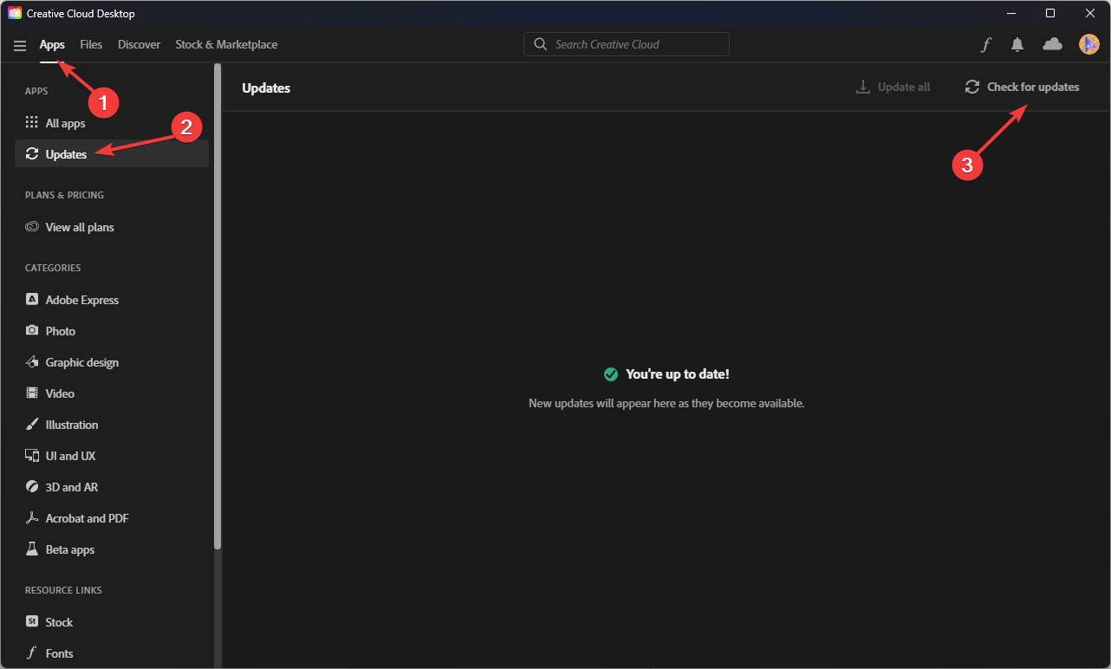Click the RESOURCE LINKS section label
The height and width of the screenshot is (669, 1111).
click(x=63, y=590)
